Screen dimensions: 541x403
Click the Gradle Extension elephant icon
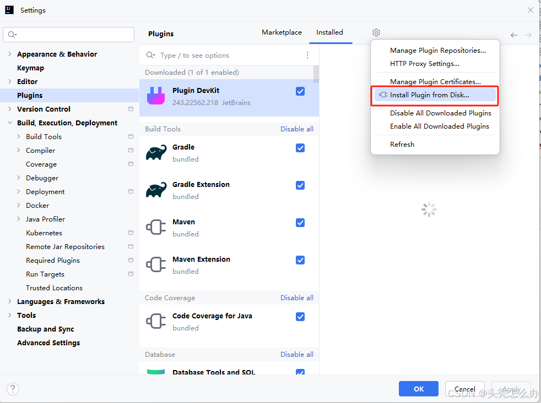156,190
